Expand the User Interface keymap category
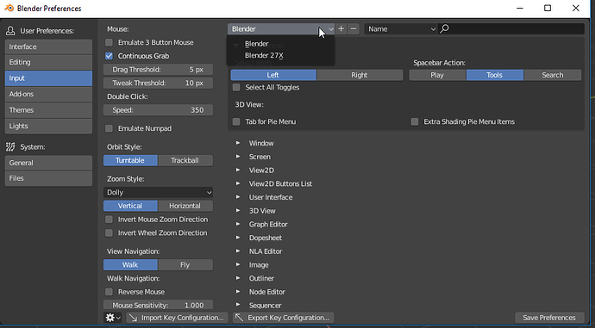This screenshot has height=328, width=595. 238,197
